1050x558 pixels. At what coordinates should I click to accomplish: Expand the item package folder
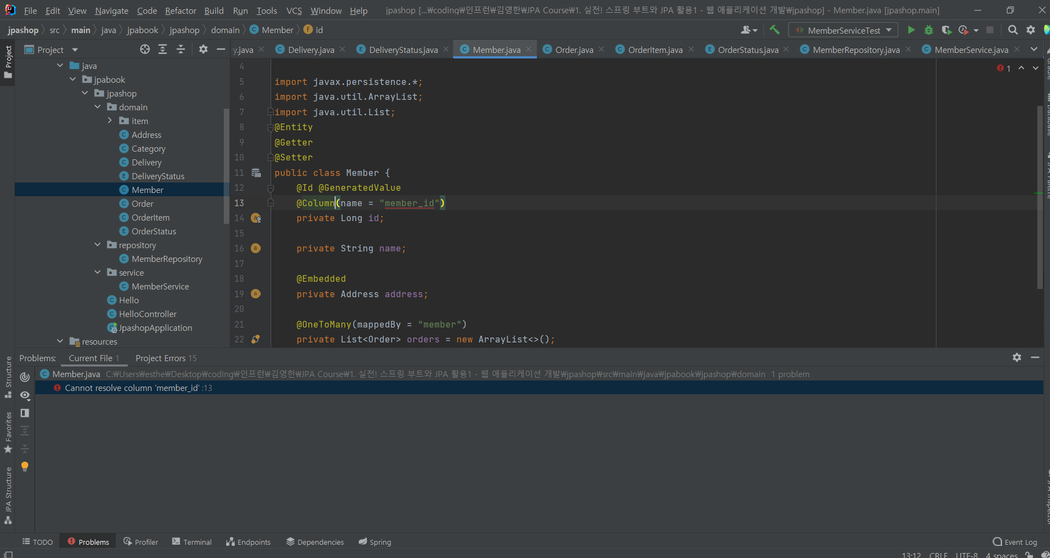110,121
